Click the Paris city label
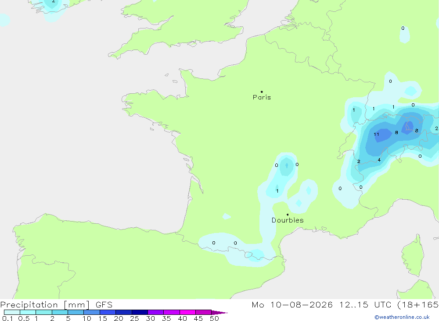The width and height of the screenshot is (439, 321). point(262,97)
